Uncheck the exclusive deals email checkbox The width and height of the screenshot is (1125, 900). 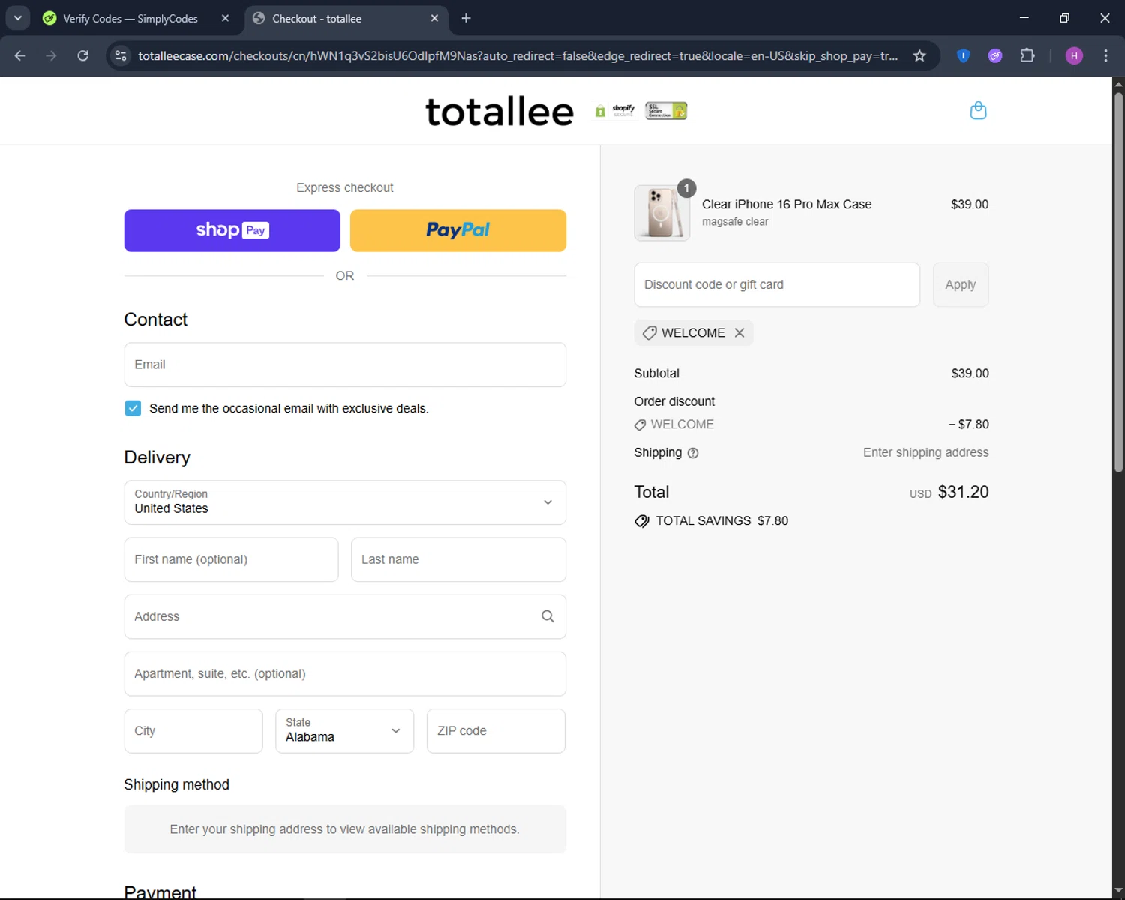click(133, 408)
